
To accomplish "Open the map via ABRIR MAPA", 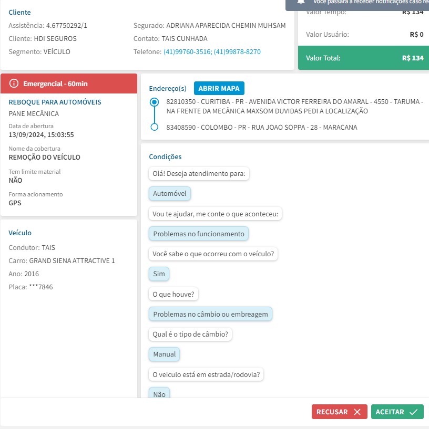I will pos(219,88).
